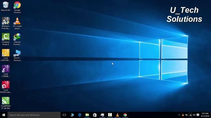Select the Bitstream Font Navigator shortcut

click(x=6, y=23)
